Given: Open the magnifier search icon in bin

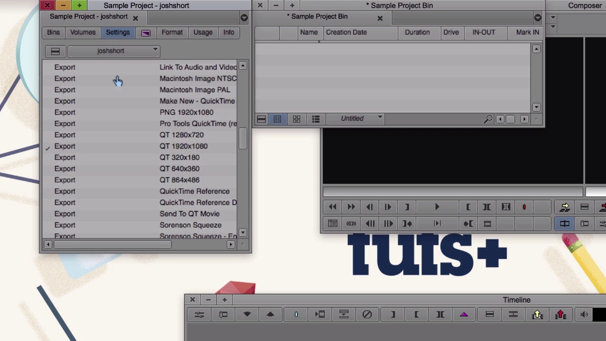Looking at the screenshot, I should pos(488,119).
